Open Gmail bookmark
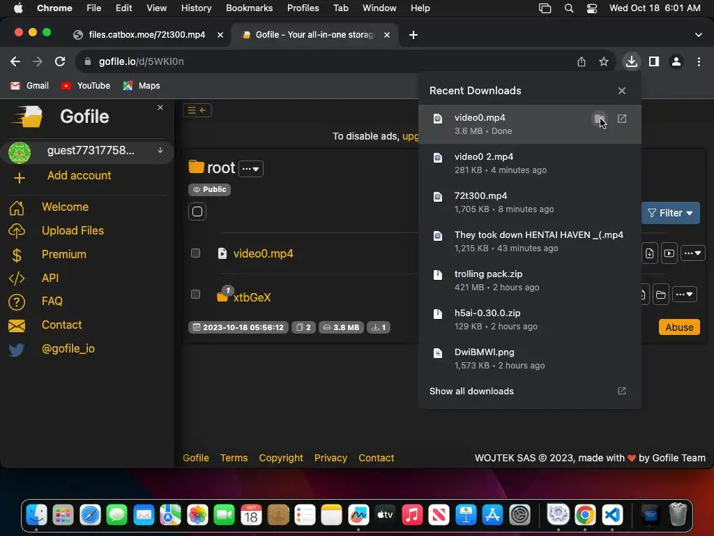 point(29,86)
